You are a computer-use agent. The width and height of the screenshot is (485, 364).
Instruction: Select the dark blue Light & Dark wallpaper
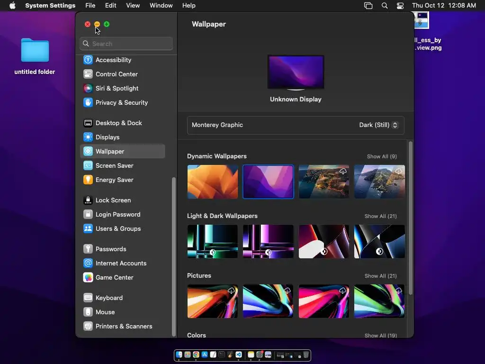click(379, 241)
